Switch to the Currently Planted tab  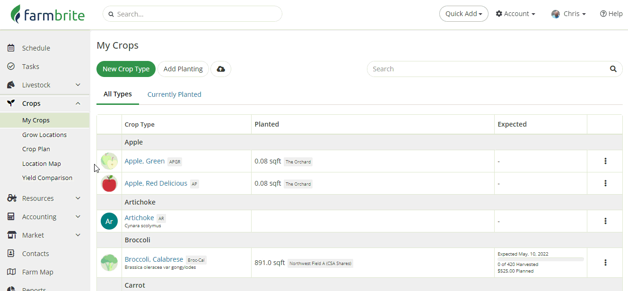click(174, 94)
